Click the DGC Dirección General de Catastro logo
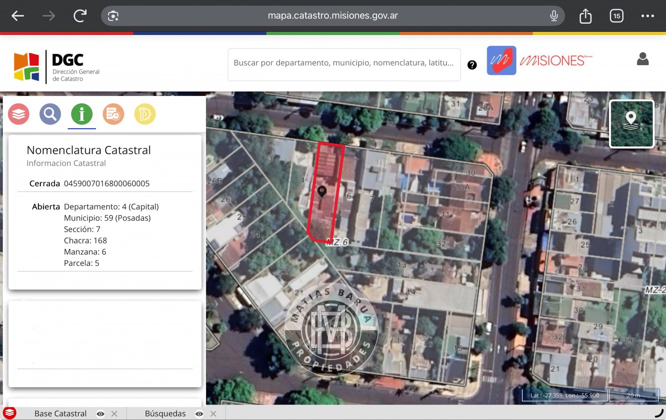666x420 pixels. 57,67
